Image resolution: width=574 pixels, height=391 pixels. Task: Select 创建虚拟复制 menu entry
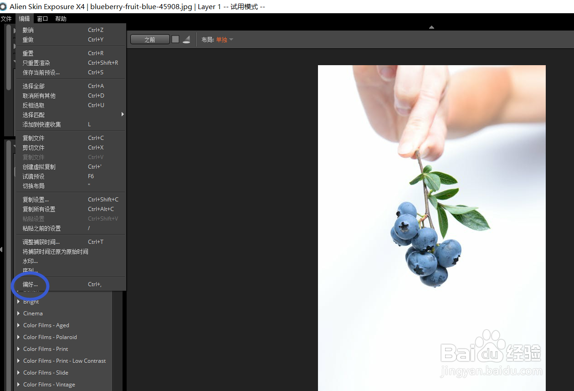71,167
